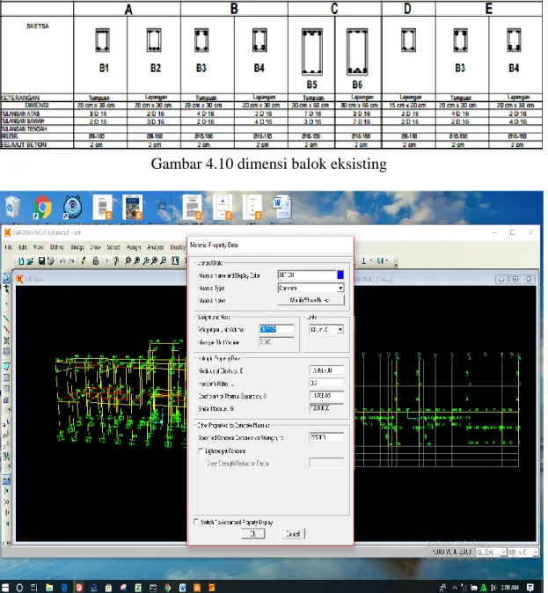The height and width of the screenshot is (593, 548).
Task: Open the Select menu
Action: point(113,247)
